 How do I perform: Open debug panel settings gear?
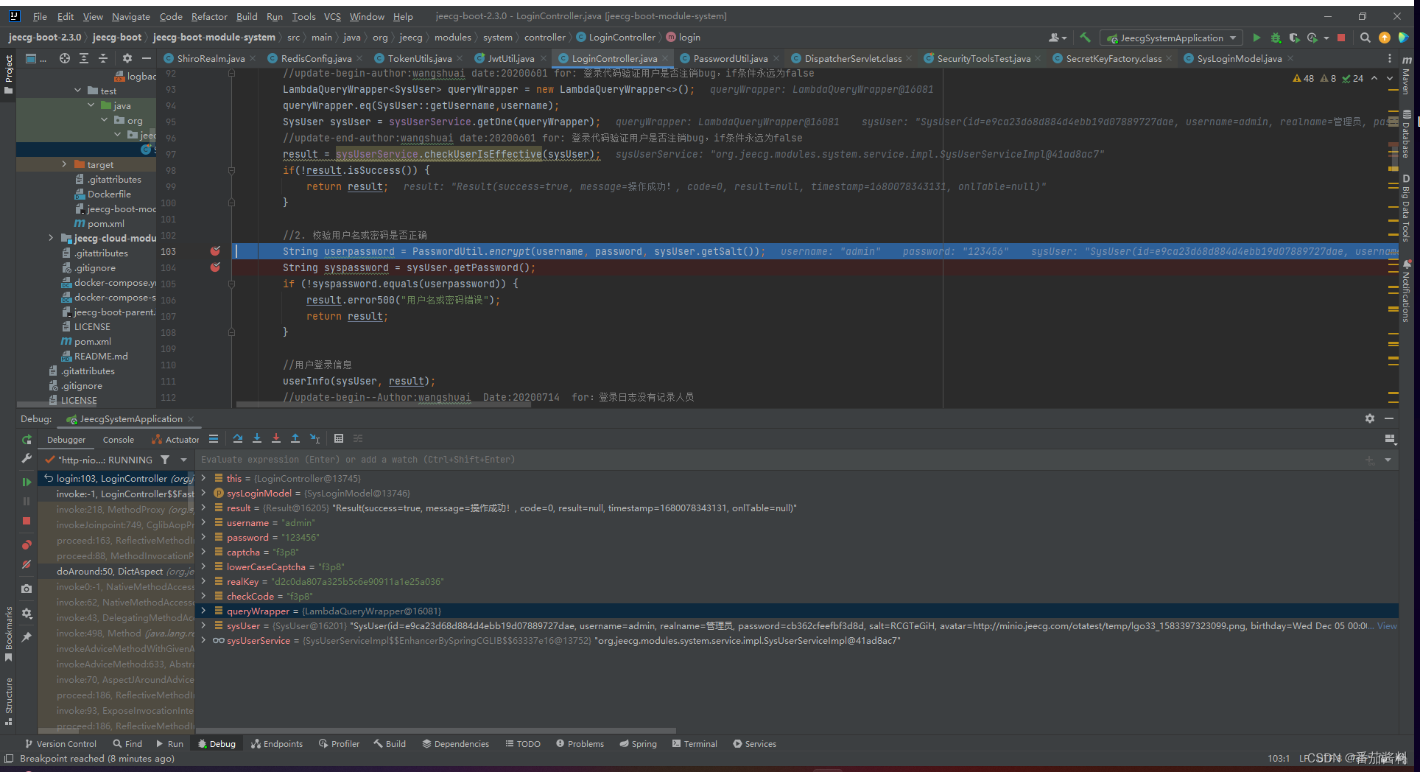(x=1369, y=418)
